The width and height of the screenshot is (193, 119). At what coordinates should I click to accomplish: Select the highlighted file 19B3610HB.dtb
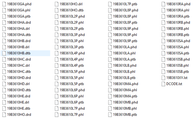pos(25,53)
